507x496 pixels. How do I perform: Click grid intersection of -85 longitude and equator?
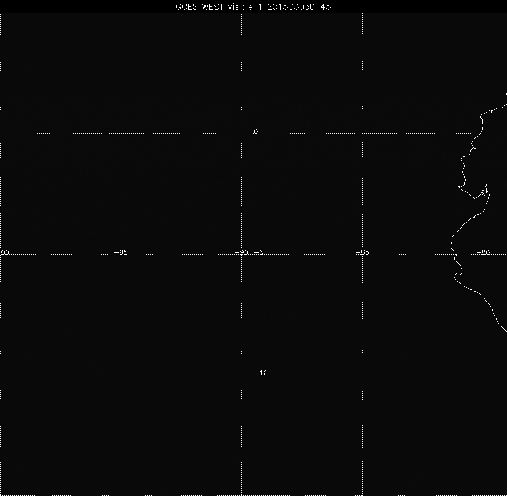click(x=363, y=134)
